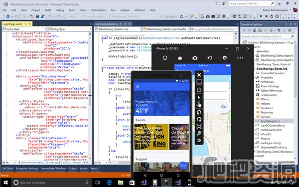299x187 pixels.
Task: Click the search magnifier in Solution Explorer search box
Action: (293, 36)
